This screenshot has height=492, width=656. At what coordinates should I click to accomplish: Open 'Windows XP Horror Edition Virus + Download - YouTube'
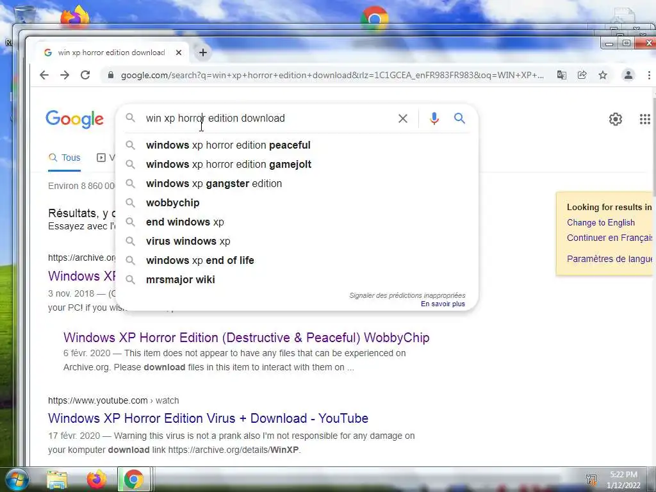[208, 418]
